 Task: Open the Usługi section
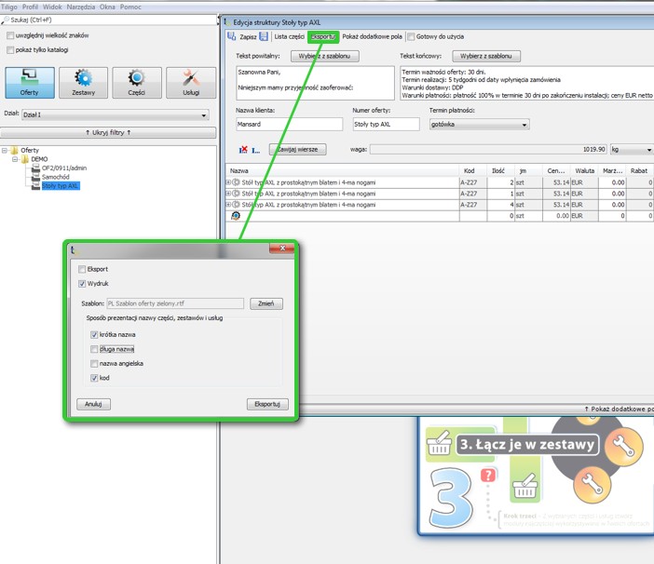pos(191,83)
